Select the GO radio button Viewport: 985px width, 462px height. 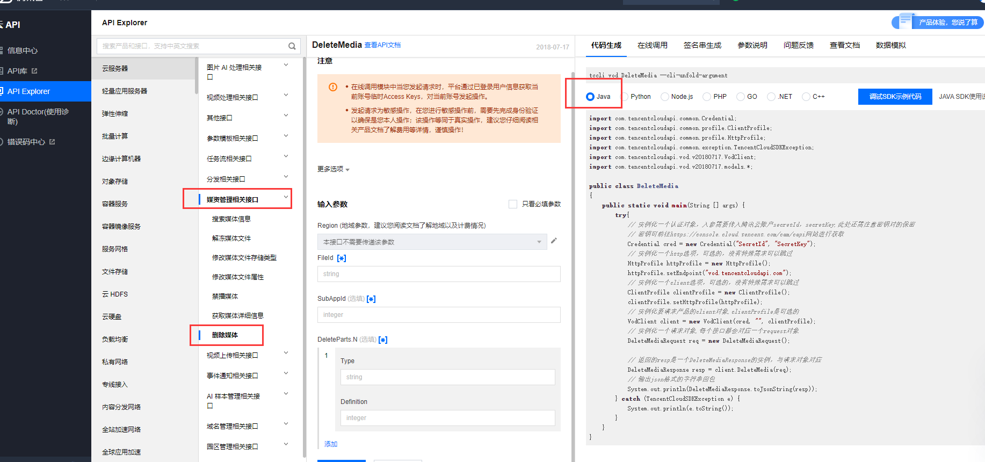(x=741, y=97)
